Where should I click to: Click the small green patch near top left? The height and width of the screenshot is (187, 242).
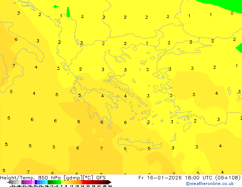click(56, 6)
